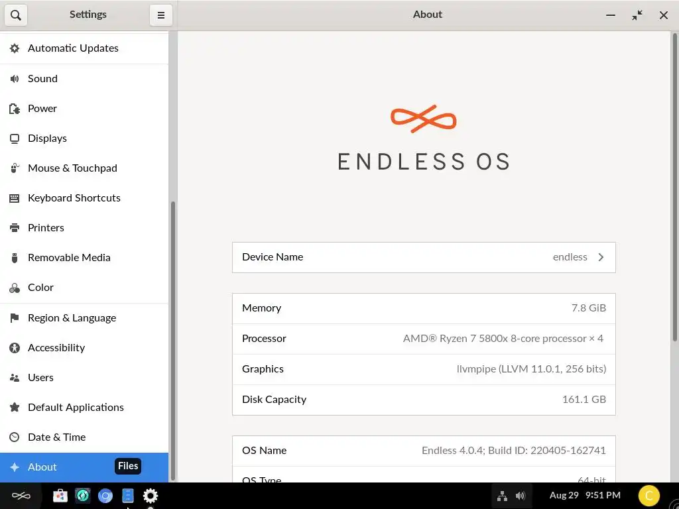Click the Settings gear in taskbar
The image size is (679, 509).
pyautogui.click(x=151, y=496)
